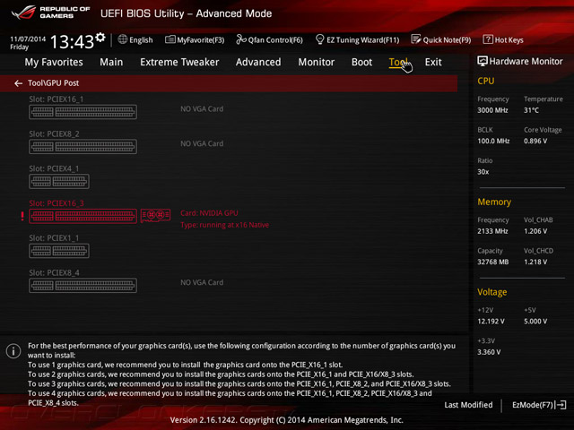Go to the Advanced tab
This screenshot has width=574, height=430.
[x=258, y=62]
